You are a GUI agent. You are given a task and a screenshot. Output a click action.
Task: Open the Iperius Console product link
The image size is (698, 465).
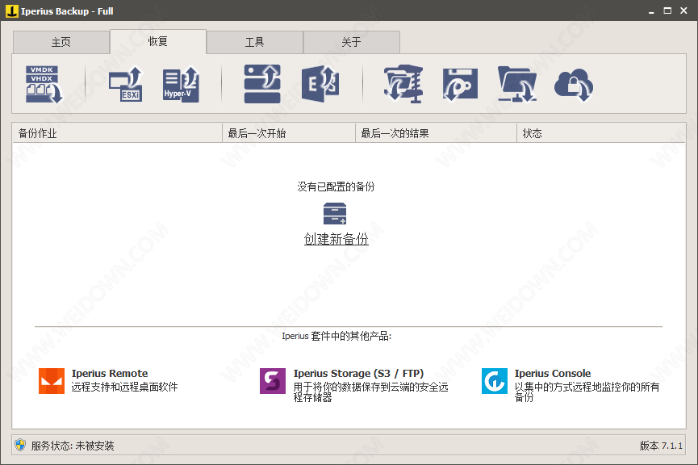click(x=553, y=373)
